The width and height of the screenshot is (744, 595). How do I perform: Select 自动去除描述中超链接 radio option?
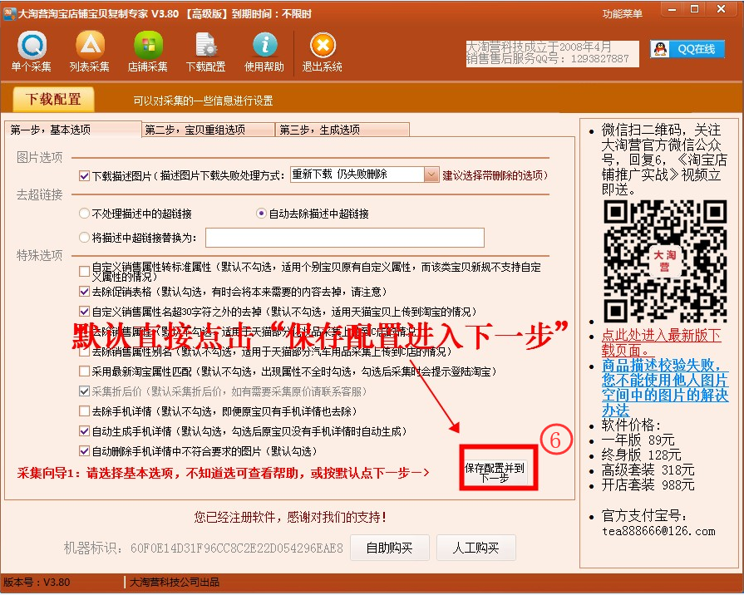pyautogui.click(x=261, y=214)
